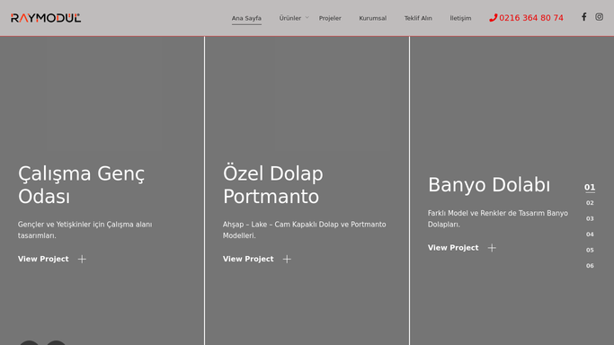Click plus icon beside Özel Dolap Portmanto

point(287,259)
